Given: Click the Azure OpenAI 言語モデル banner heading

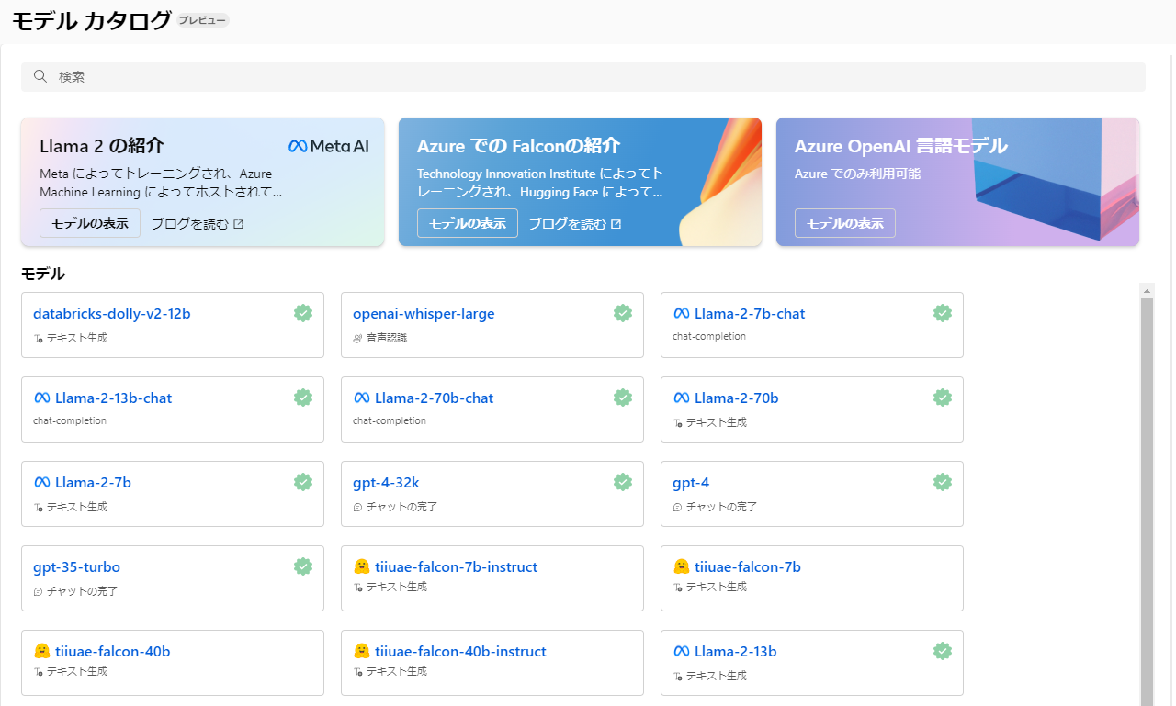Looking at the screenshot, I should (901, 146).
